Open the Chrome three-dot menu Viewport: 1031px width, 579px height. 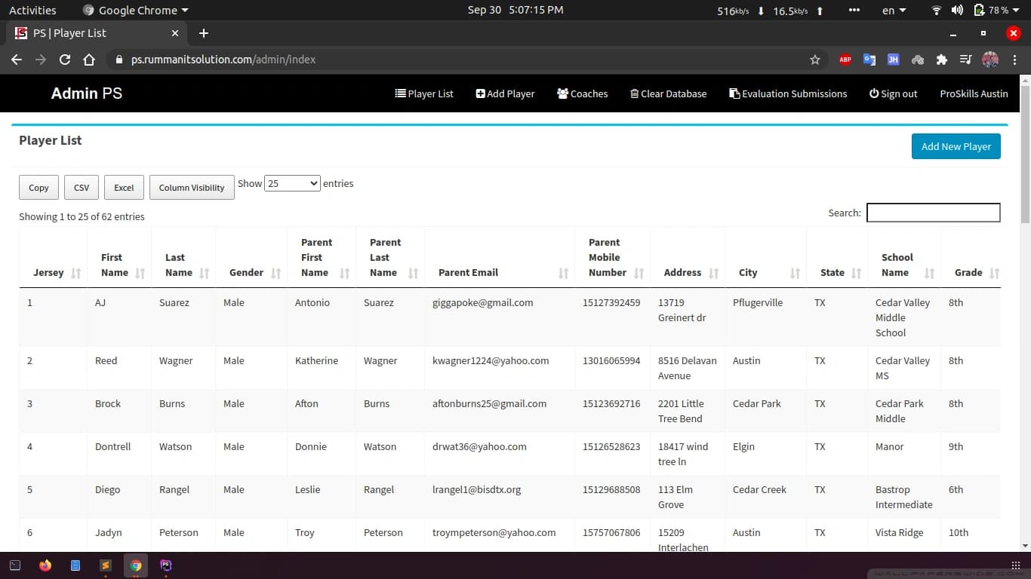(x=1015, y=60)
